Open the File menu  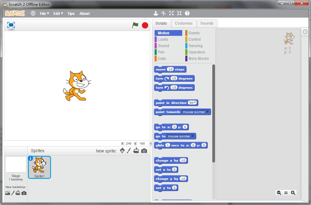[x=44, y=13]
